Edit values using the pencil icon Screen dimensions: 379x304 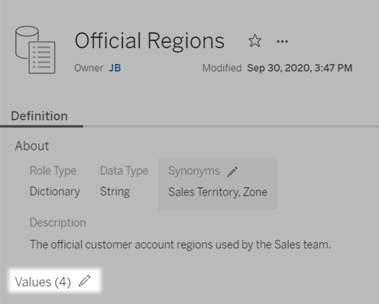click(x=85, y=281)
